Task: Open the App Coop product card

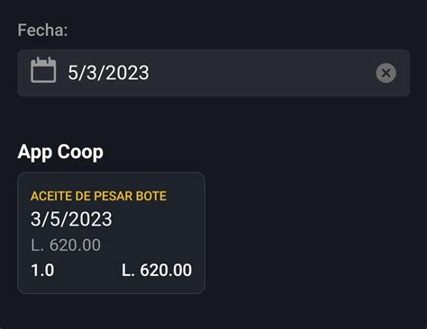Action: pos(111,233)
